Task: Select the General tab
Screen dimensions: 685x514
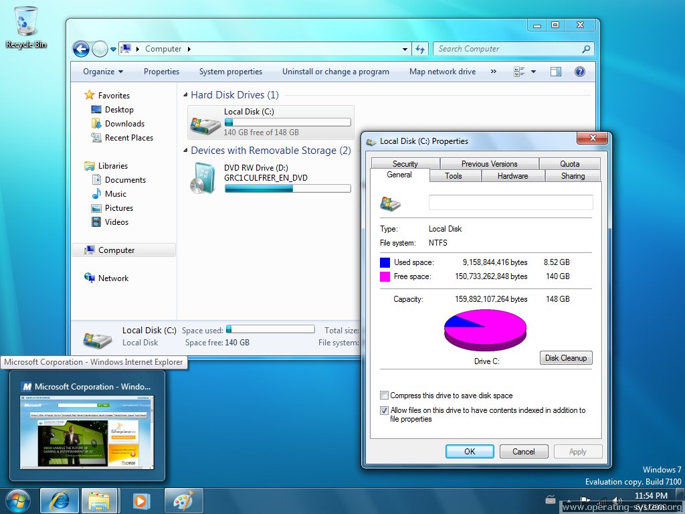Action: click(399, 175)
